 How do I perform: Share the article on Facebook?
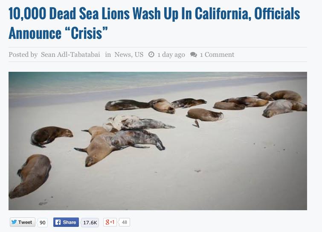click(66, 222)
